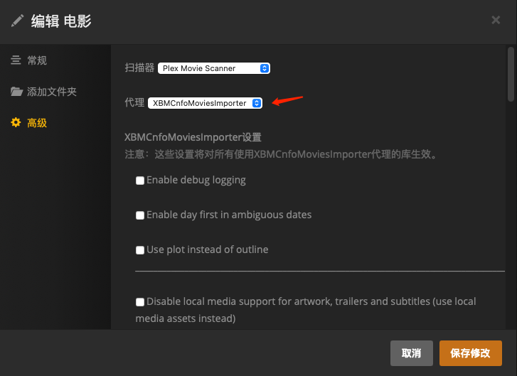Click the gear icon beside 高级
Viewport: 517px width, 376px height.
tap(16, 122)
